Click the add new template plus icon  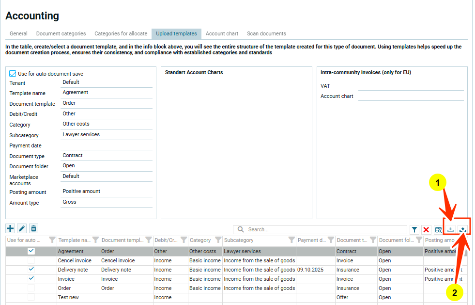click(10, 228)
